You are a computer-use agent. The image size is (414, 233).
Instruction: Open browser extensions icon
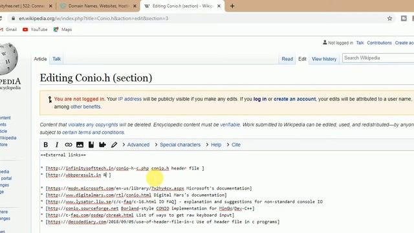404,19
